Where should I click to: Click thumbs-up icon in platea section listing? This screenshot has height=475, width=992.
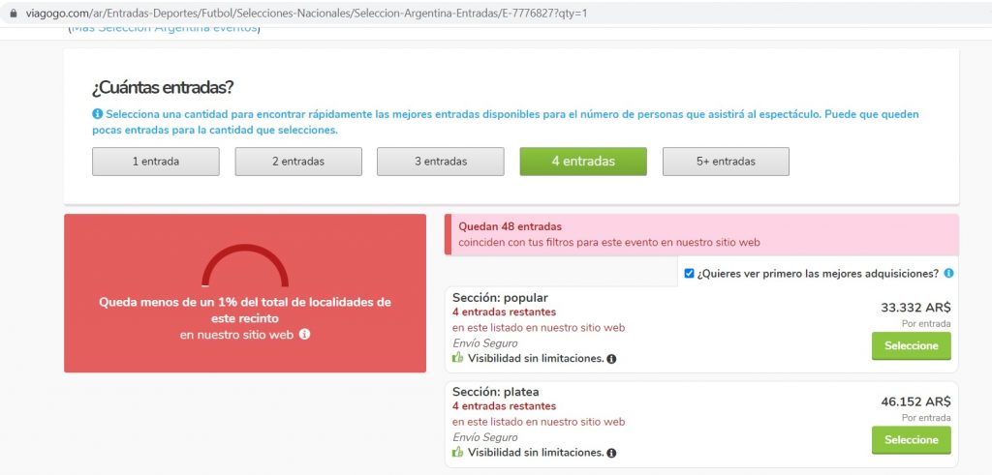coord(458,452)
